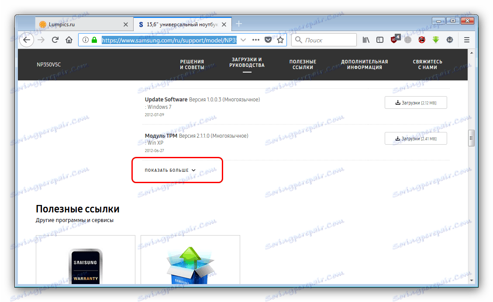Download Update Software 2.12 MB

tap(416, 103)
